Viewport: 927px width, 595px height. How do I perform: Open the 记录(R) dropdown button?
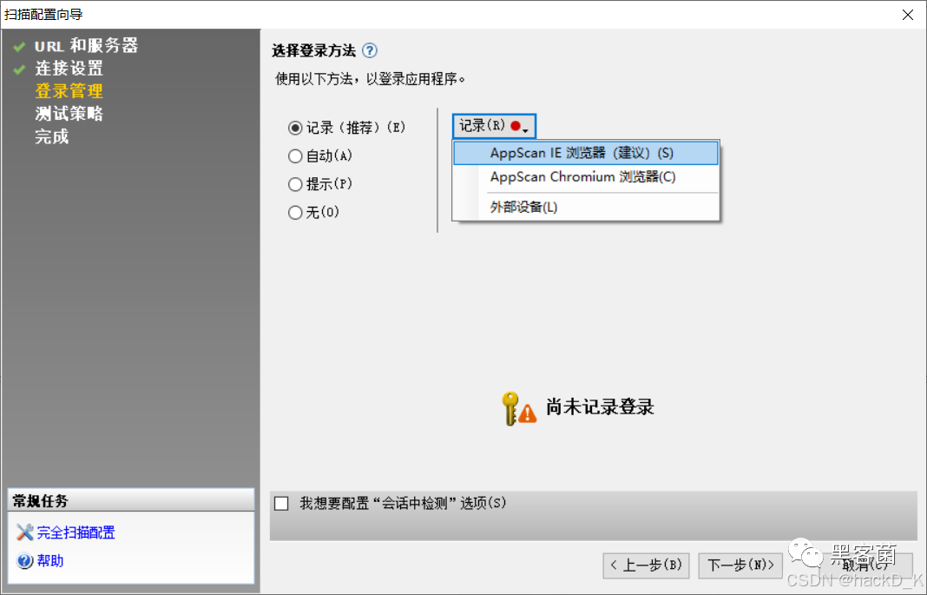coord(494,126)
